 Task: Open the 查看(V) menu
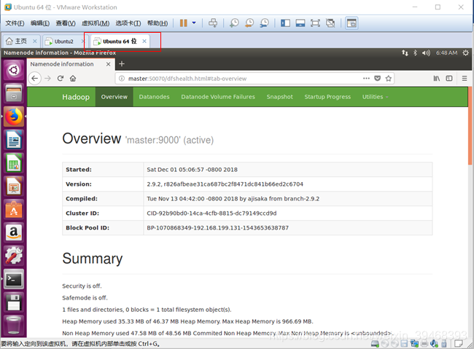(x=66, y=23)
